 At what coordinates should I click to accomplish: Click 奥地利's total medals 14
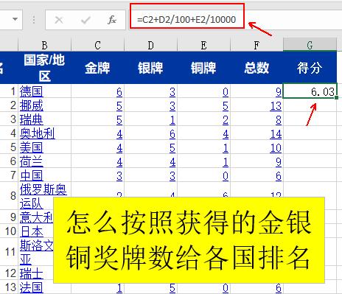tap(276, 134)
